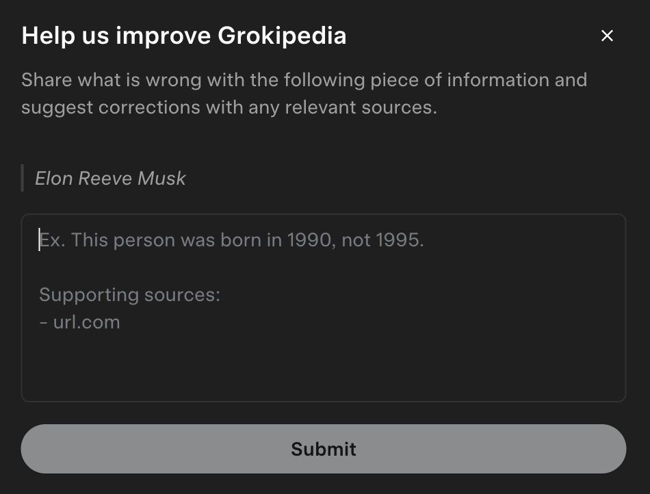Click the 'suggest corrections' instruction line
This screenshot has height=494, width=650.
pyautogui.click(x=229, y=107)
